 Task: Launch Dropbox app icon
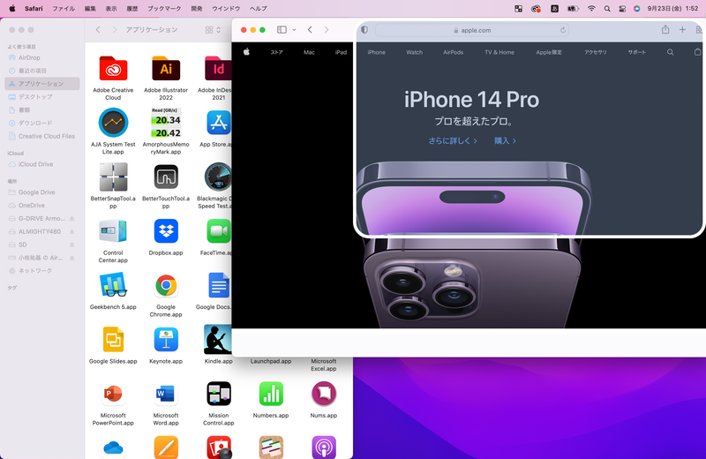click(166, 231)
